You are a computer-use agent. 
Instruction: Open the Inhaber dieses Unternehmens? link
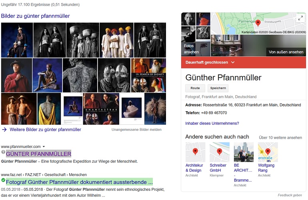[x=212, y=123]
